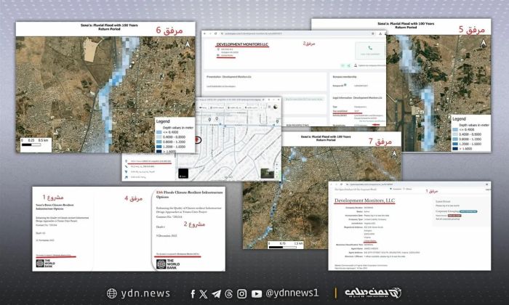Click the Telegram paper-plane icon
509x305 pixels.
(x=216, y=293)
